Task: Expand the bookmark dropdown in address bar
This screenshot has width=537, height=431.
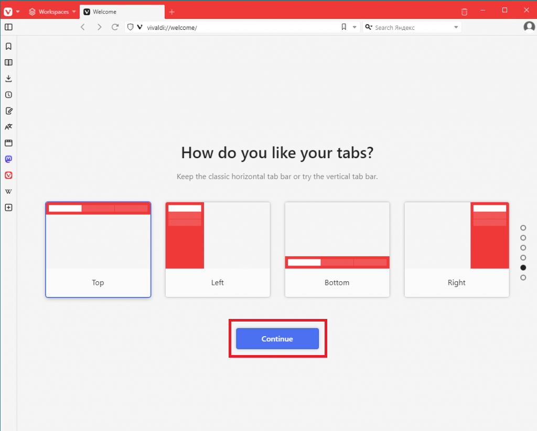Action: pyautogui.click(x=355, y=27)
